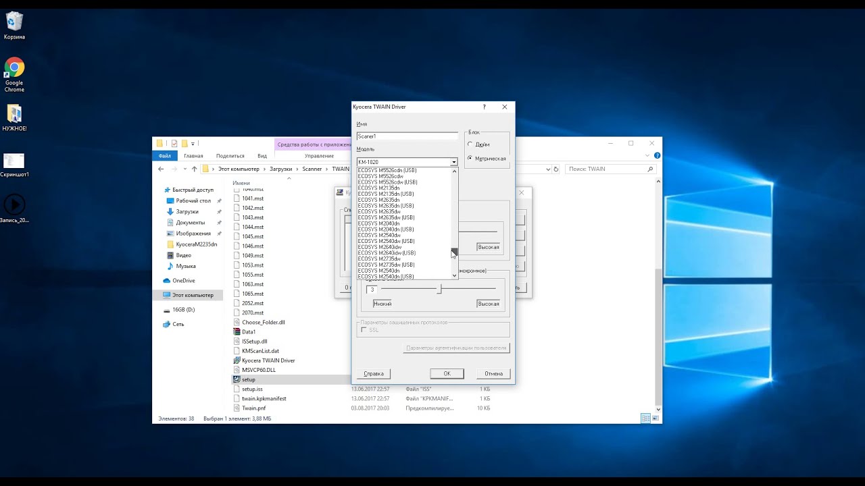Select the Метрическая unit radio button

pyautogui.click(x=470, y=159)
